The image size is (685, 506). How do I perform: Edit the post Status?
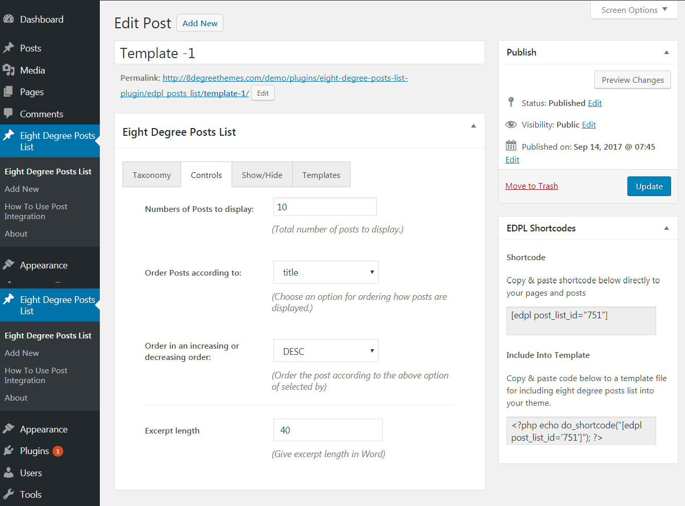coord(595,103)
